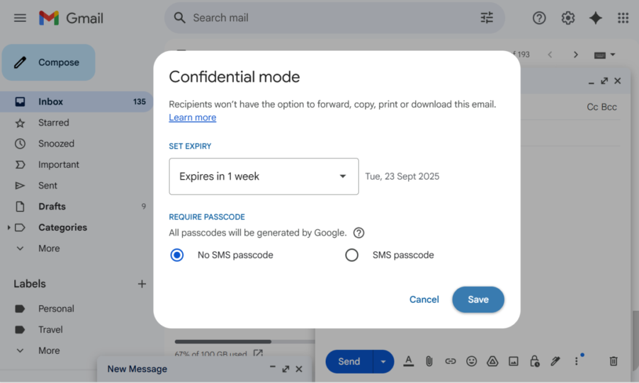639x383 pixels.
Task: Save the confidential mode settings
Action: (478, 299)
